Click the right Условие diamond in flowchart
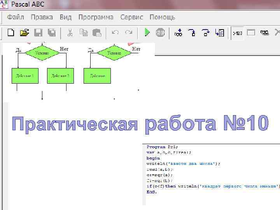This screenshot has width=280, height=210. [x=114, y=53]
